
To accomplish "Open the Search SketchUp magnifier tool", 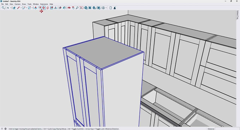I will coord(3,8).
